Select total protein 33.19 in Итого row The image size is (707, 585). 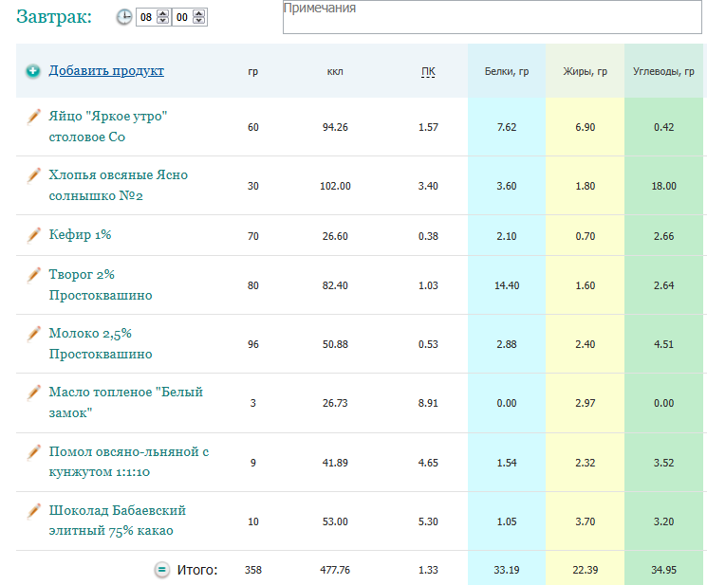click(x=507, y=570)
